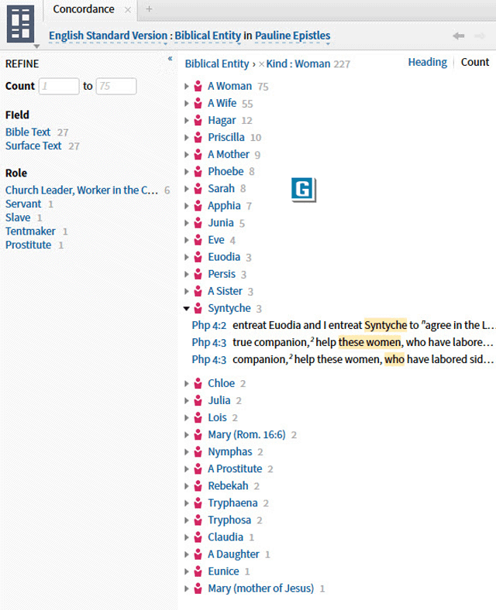
Task: Click the woman icon beside Nymphas
Action: click(x=198, y=452)
